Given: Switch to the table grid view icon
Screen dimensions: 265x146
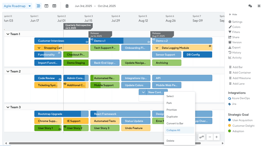Looking at the screenshot, I should (x=54, y=6).
